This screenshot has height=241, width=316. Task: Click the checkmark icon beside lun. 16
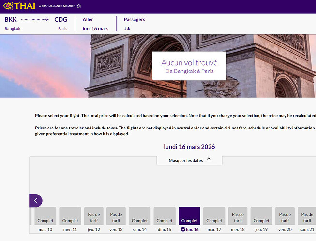183,229
